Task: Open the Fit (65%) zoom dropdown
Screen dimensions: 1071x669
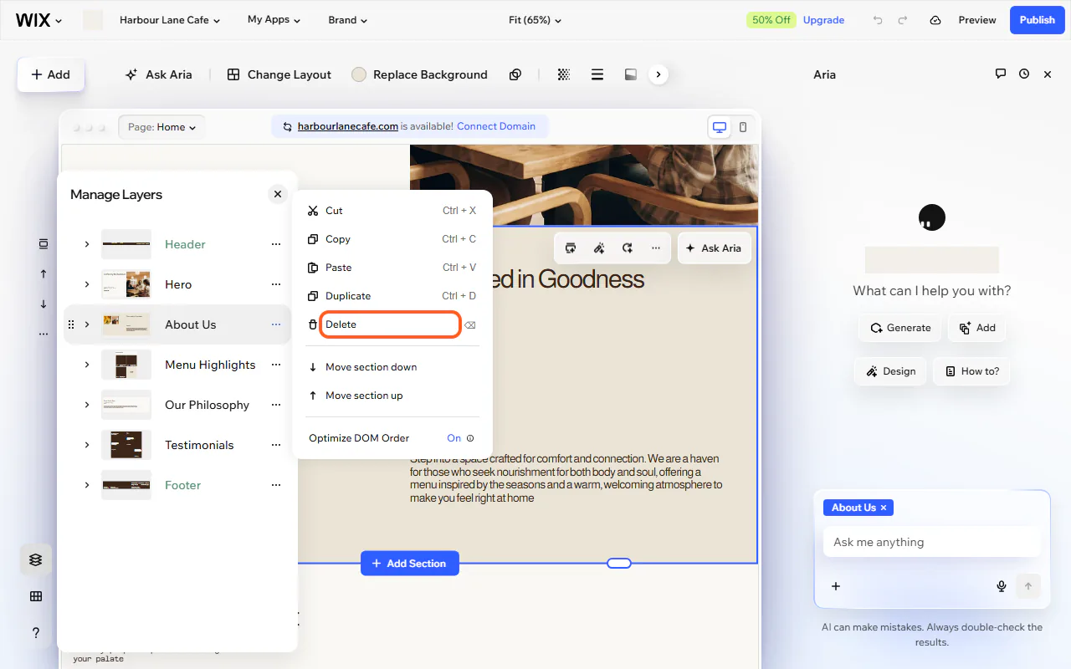Action: point(535,20)
